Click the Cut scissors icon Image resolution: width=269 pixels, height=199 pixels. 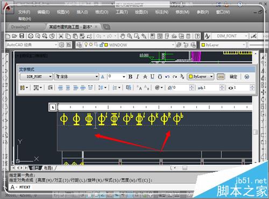(x=61, y=36)
